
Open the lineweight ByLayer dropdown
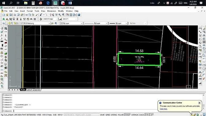point(118,23)
